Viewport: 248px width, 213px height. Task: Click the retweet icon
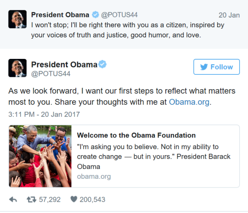click(31, 200)
